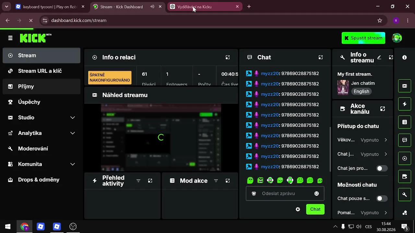Insert the last small smiling green emote

320,180
